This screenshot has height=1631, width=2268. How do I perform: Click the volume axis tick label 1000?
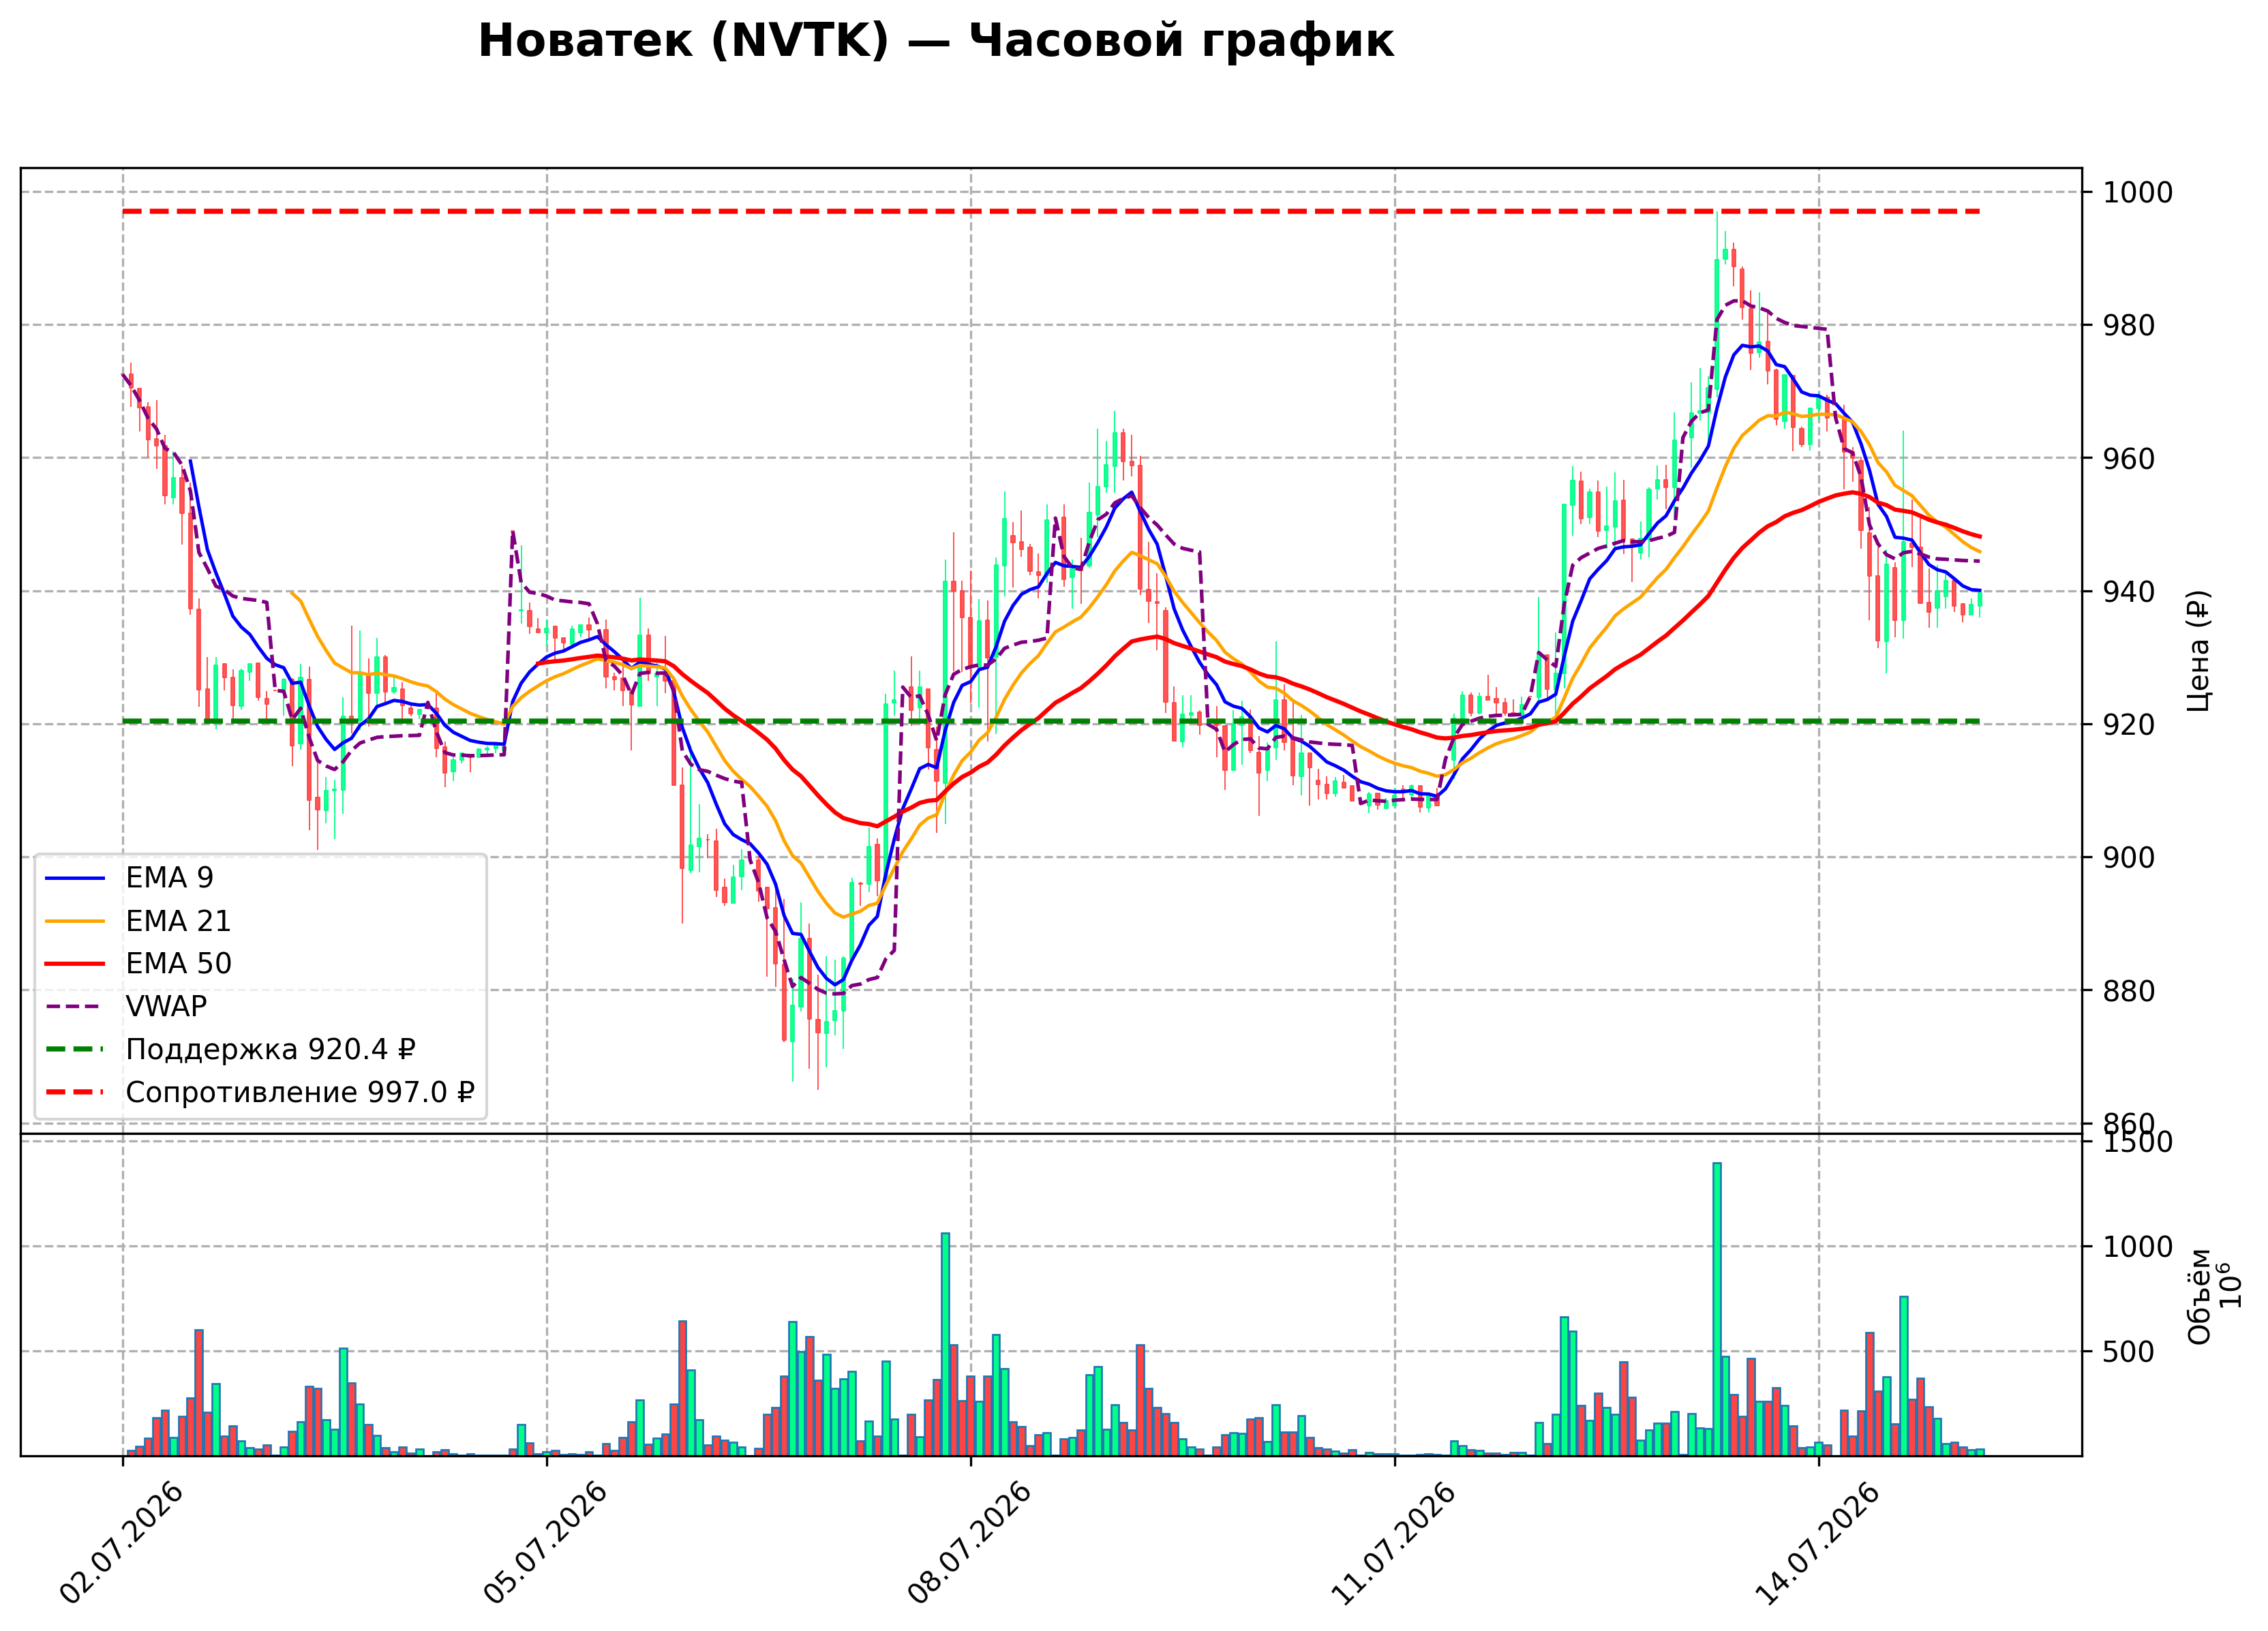click(2138, 1247)
